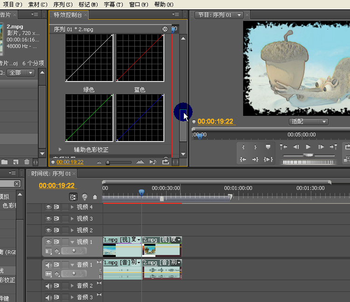Click the Set In Point icon
Viewport: 350px width, 302px height.
pyautogui.click(x=243, y=147)
